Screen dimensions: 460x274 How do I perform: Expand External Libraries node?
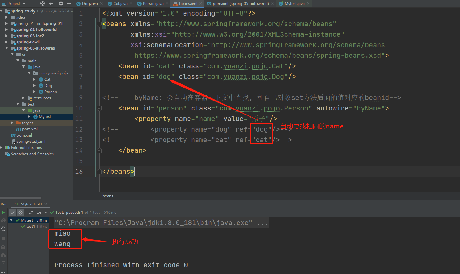coord(2,148)
